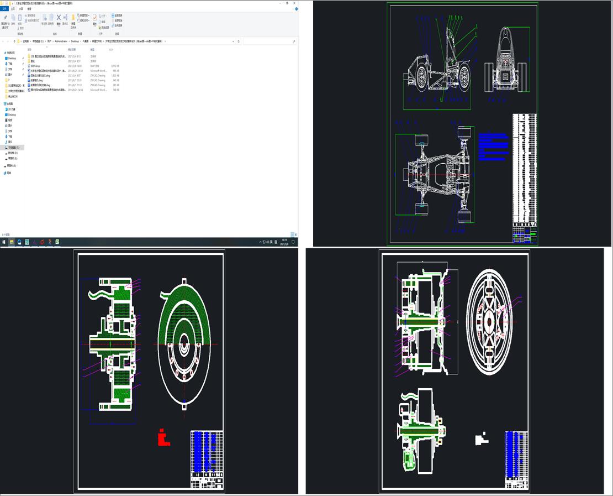Image resolution: width=613 pixels, height=496 pixels.
Task: Click the taskbar clock
Action: (x=284, y=242)
